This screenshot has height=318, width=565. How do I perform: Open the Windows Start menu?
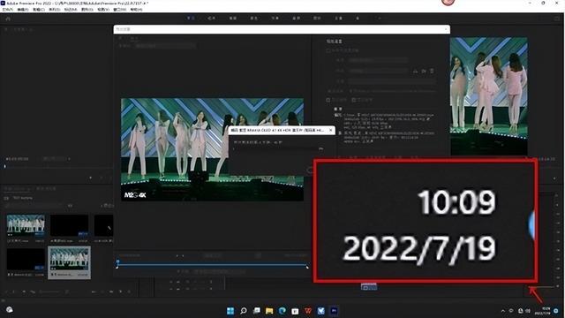[230, 311]
